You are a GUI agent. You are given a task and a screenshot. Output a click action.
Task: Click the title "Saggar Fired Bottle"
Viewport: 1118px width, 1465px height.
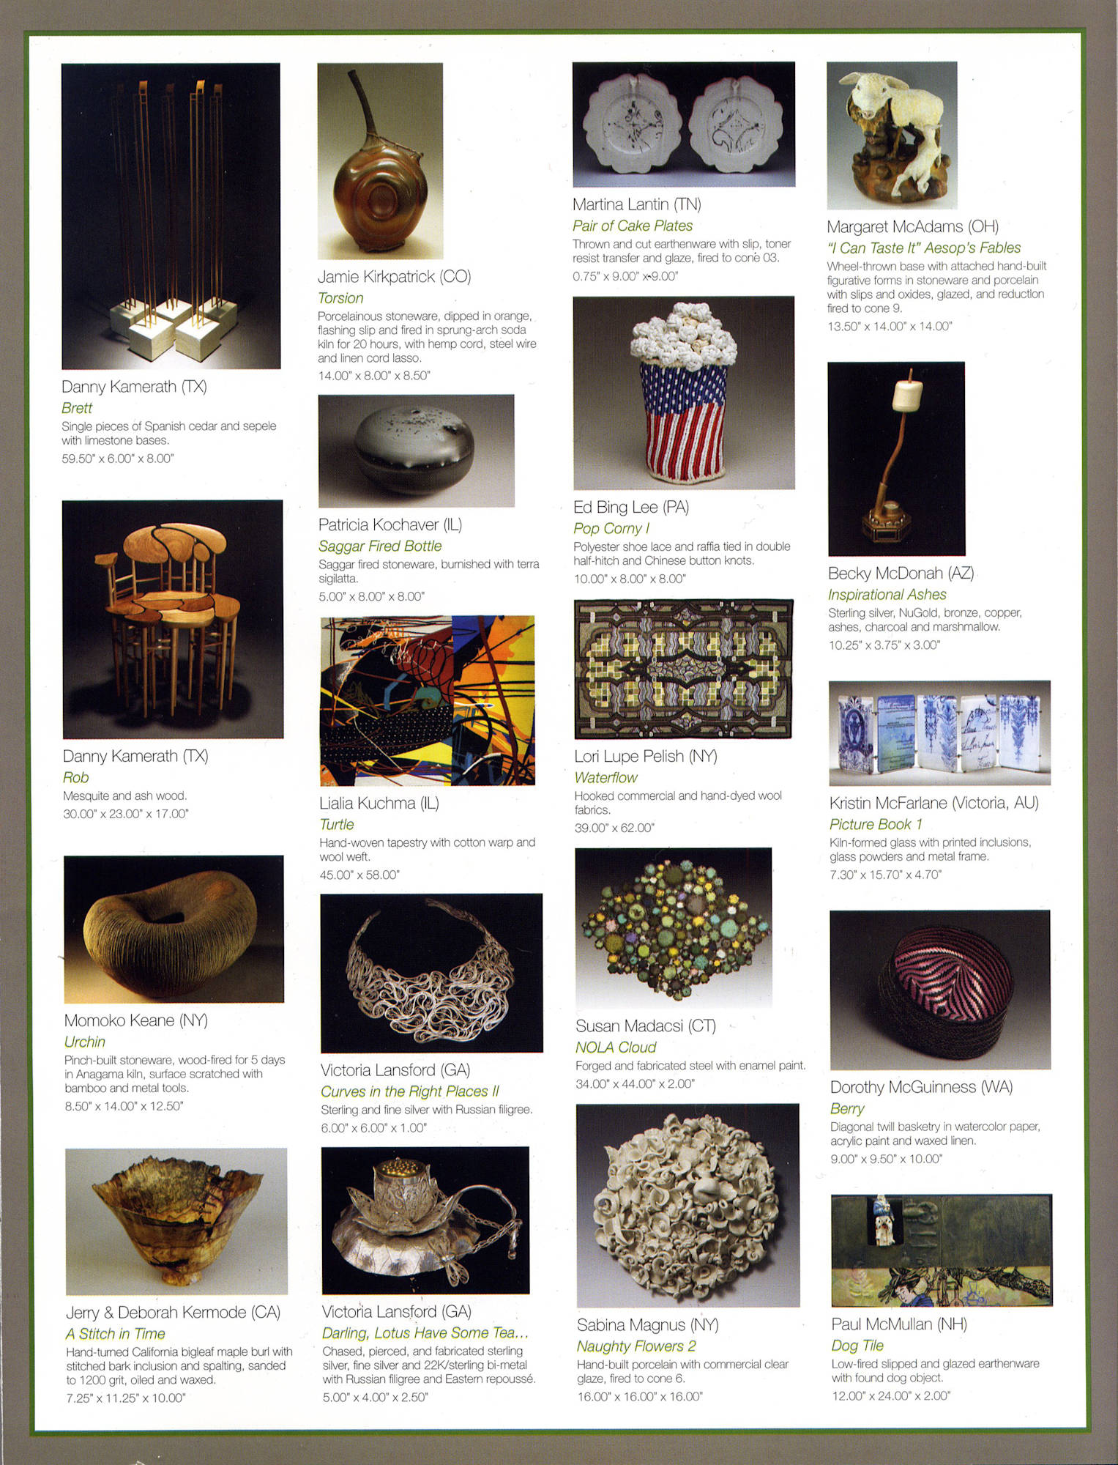[x=380, y=546]
